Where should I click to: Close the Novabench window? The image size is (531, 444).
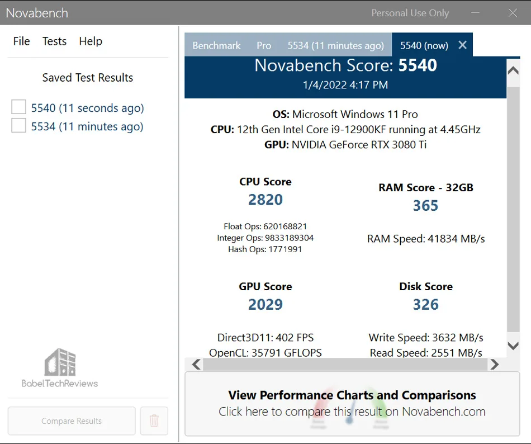coord(513,12)
